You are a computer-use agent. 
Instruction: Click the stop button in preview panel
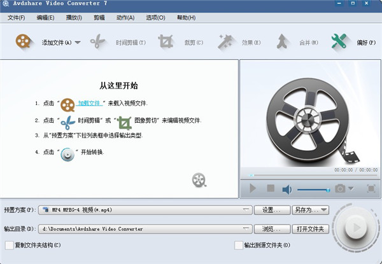(x=271, y=188)
